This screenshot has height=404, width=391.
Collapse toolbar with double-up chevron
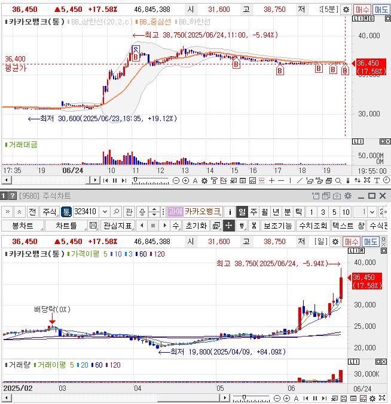tap(19, 212)
